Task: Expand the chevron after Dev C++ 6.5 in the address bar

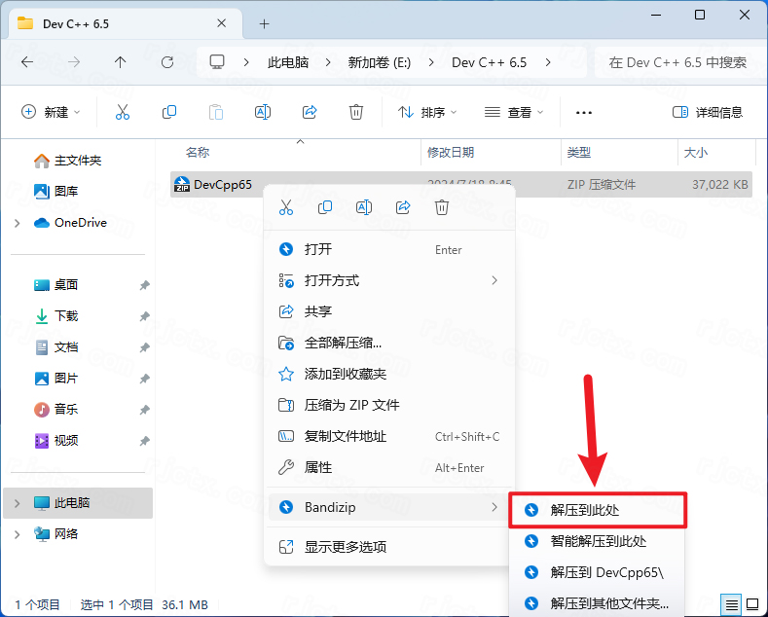Action: tap(548, 62)
